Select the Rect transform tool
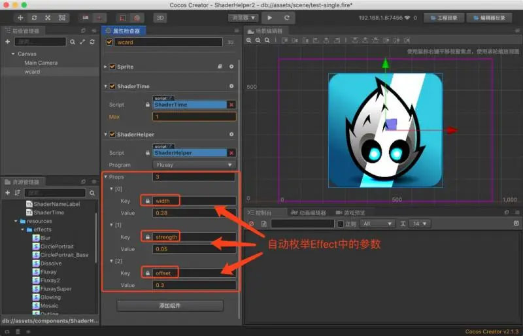Screen dimensions: 523x336 [x=62, y=18]
